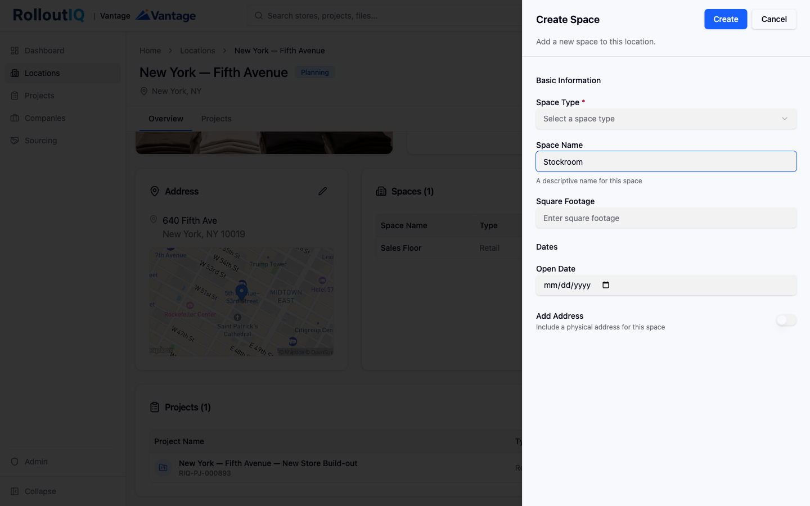
Task: Click the Projects (1) clipboard icon
Action: tap(155, 407)
